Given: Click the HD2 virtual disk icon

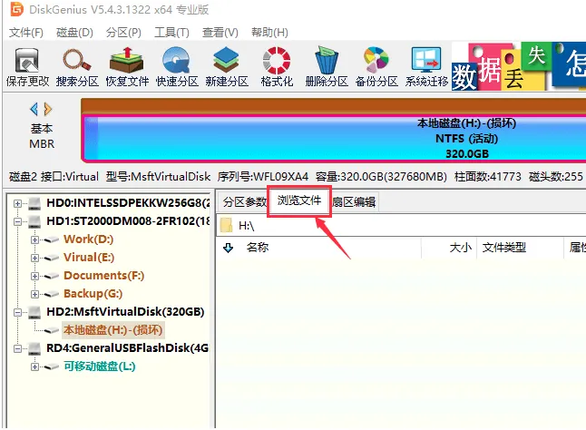Looking at the screenshot, I should pyautogui.click(x=34, y=311).
